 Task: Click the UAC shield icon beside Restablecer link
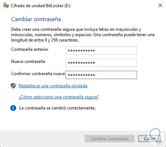[x=13, y=86]
